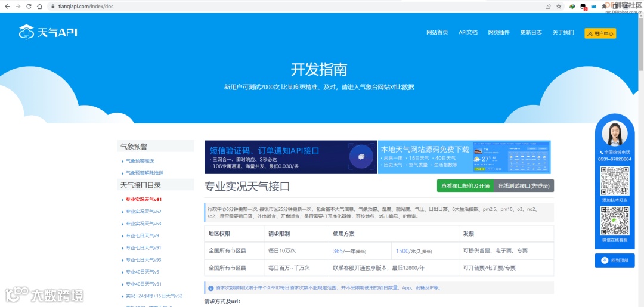The height and width of the screenshot is (307, 644).
Task: Select 专业40日天气v31 in sidebar
Action: (143, 284)
